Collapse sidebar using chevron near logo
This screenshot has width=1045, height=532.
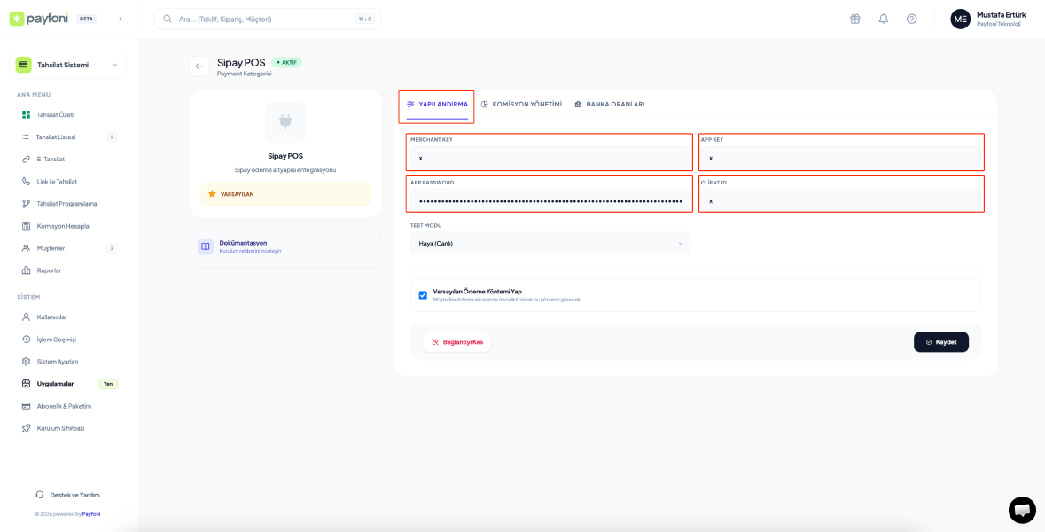pos(121,19)
